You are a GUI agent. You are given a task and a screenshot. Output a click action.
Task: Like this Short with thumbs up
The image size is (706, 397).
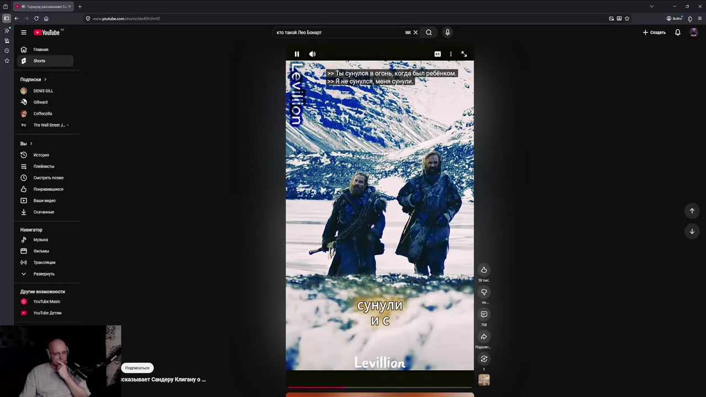point(484,270)
